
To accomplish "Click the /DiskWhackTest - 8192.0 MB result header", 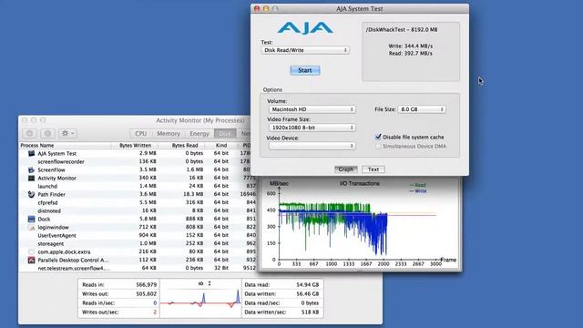I will pos(402,29).
